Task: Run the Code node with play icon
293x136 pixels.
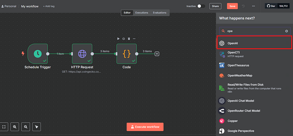Action: point(118,39)
